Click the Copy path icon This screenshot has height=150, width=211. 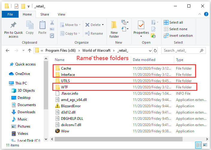[x=52, y=29]
